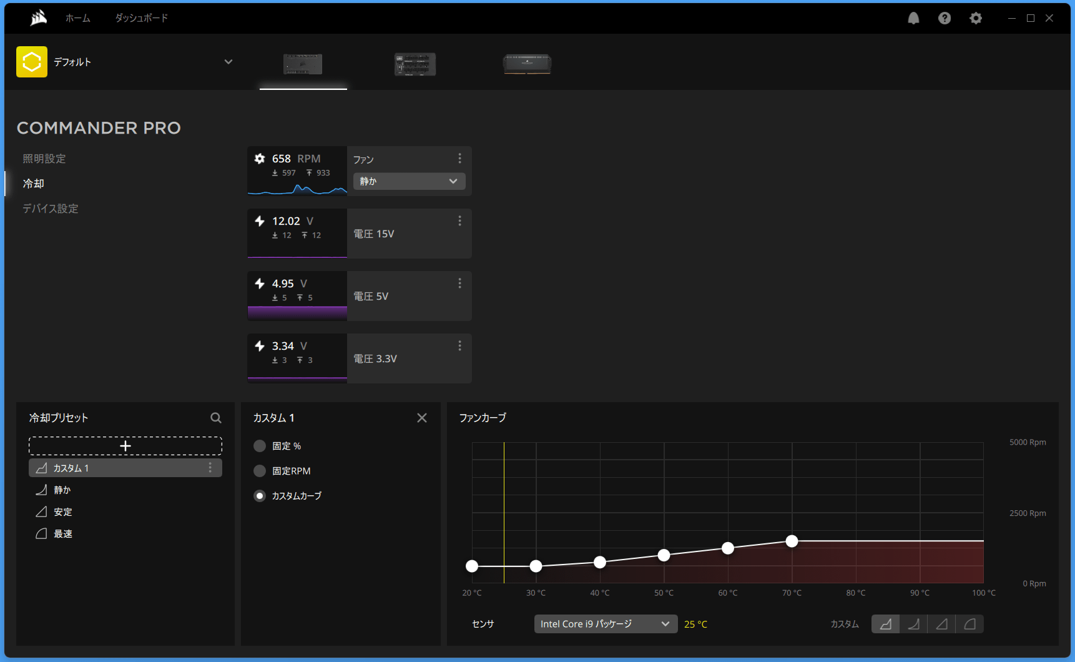Click the 25 °C sensor temperature reading

[x=695, y=624]
